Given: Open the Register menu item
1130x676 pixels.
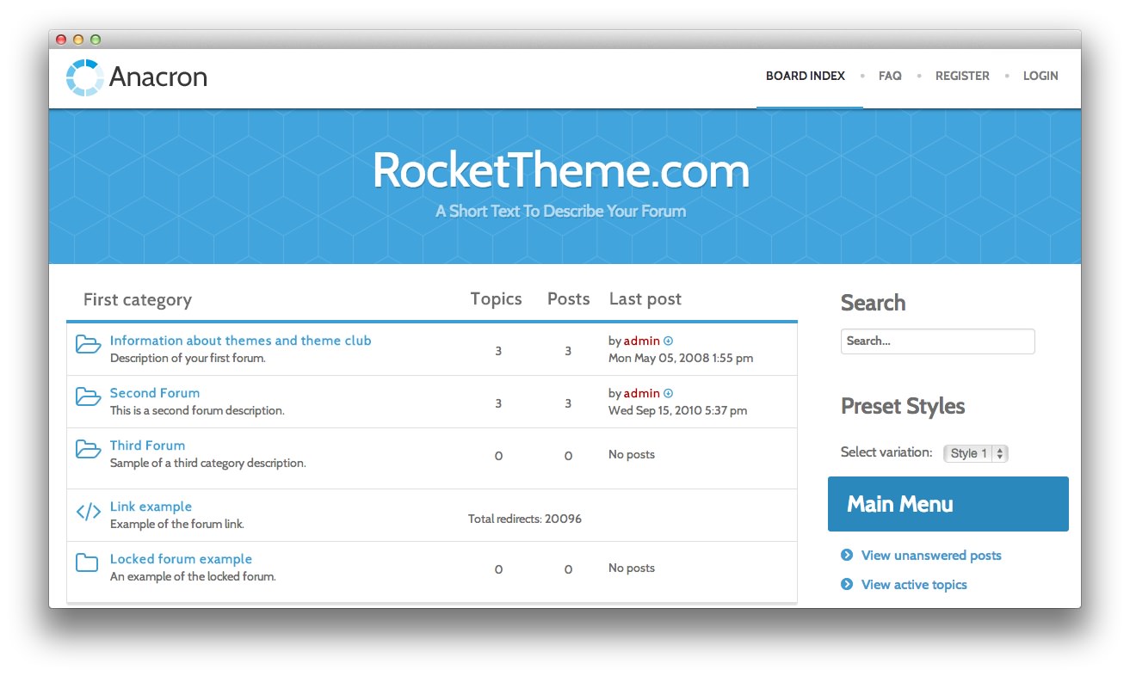Looking at the screenshot, I should point(962,76).
